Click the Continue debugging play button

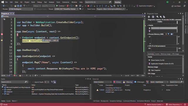57,6
